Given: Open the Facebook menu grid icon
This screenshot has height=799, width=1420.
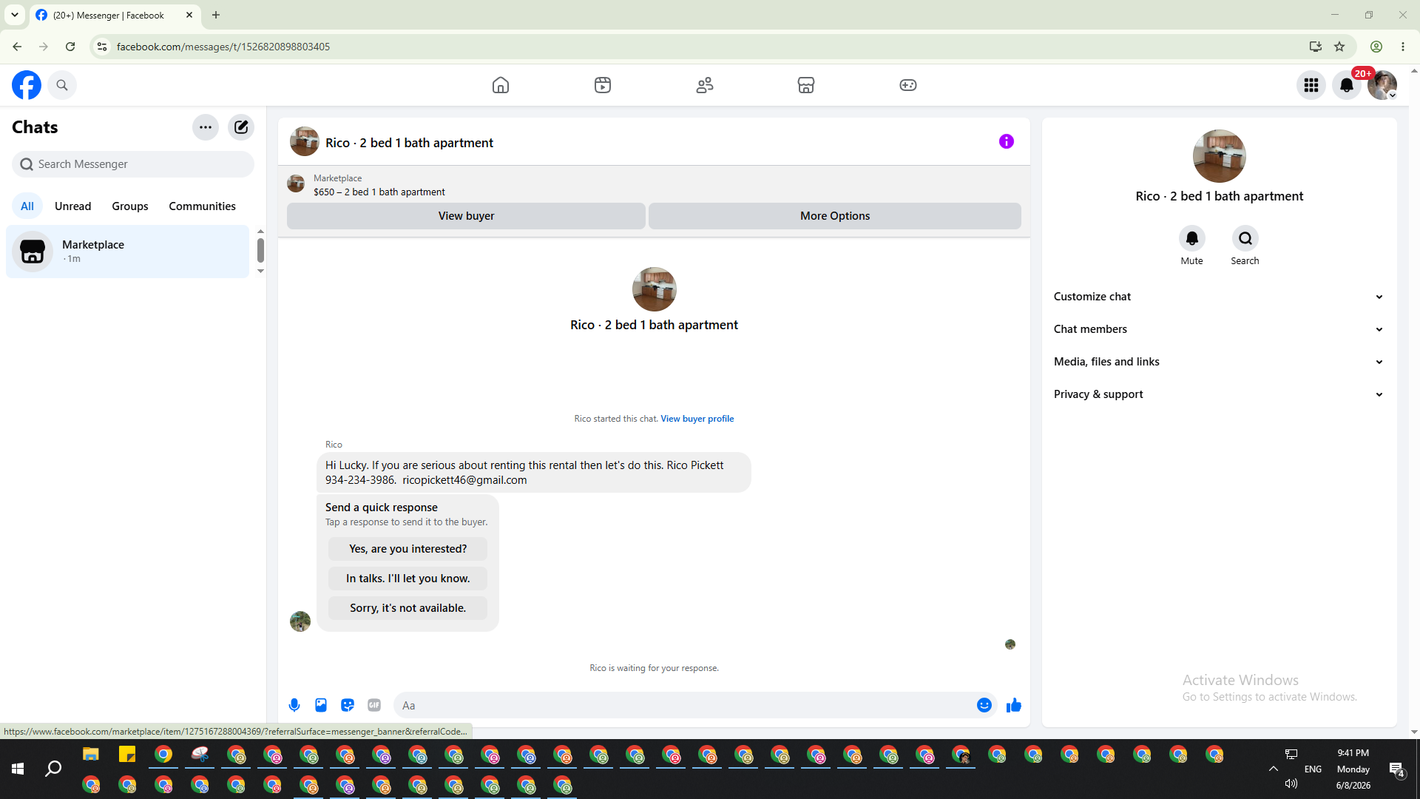Looking at the screenshot, I should (1311, 85).
